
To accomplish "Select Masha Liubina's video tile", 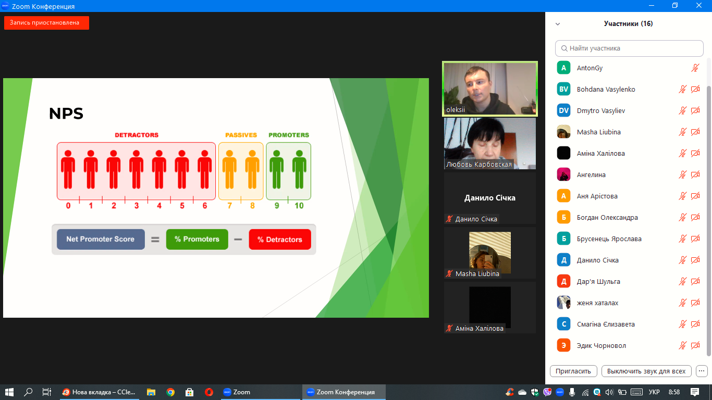I will [490, 253].
